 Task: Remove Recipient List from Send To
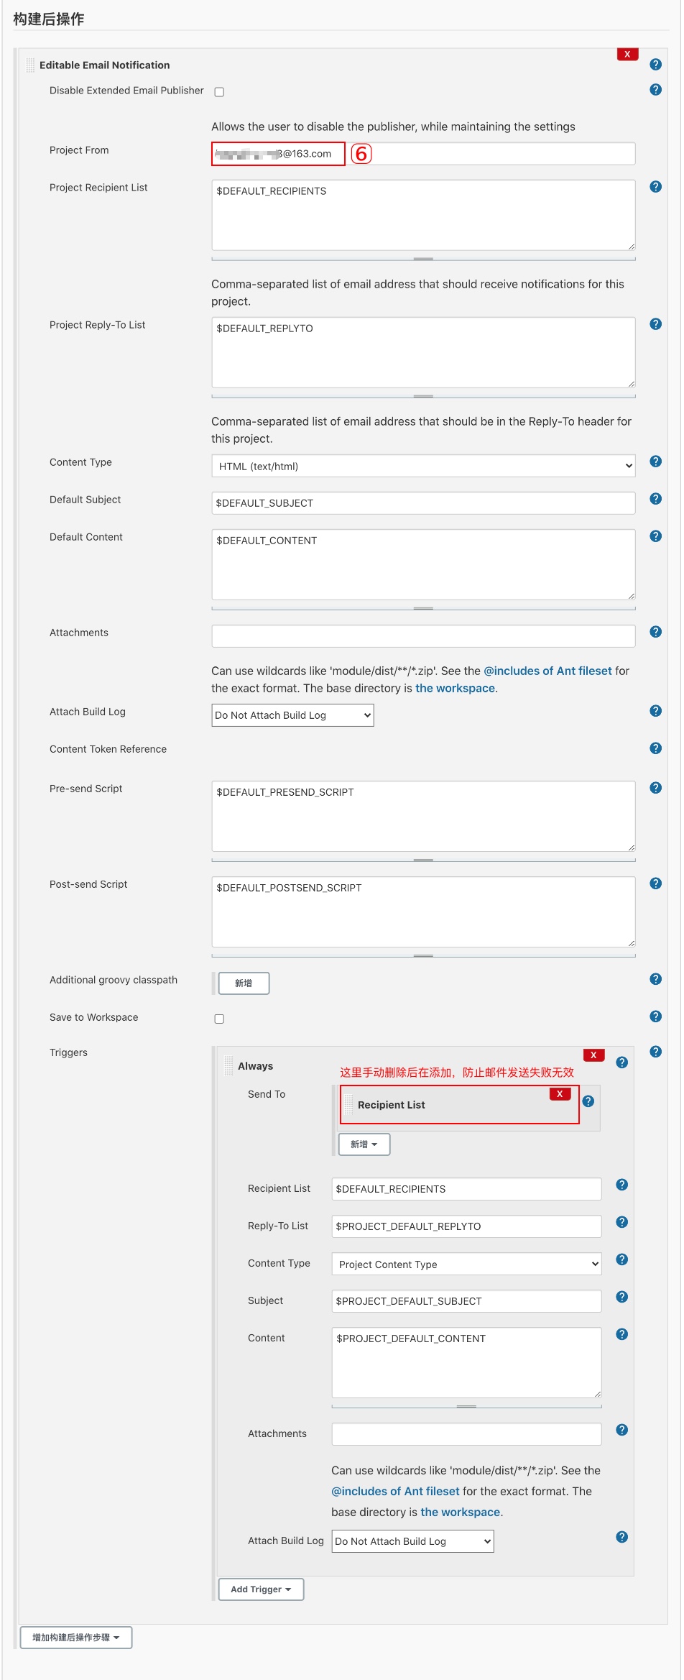560,1094
